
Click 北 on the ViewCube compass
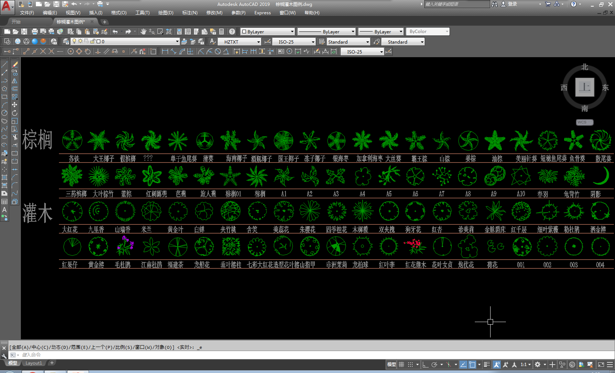[585, 67]
